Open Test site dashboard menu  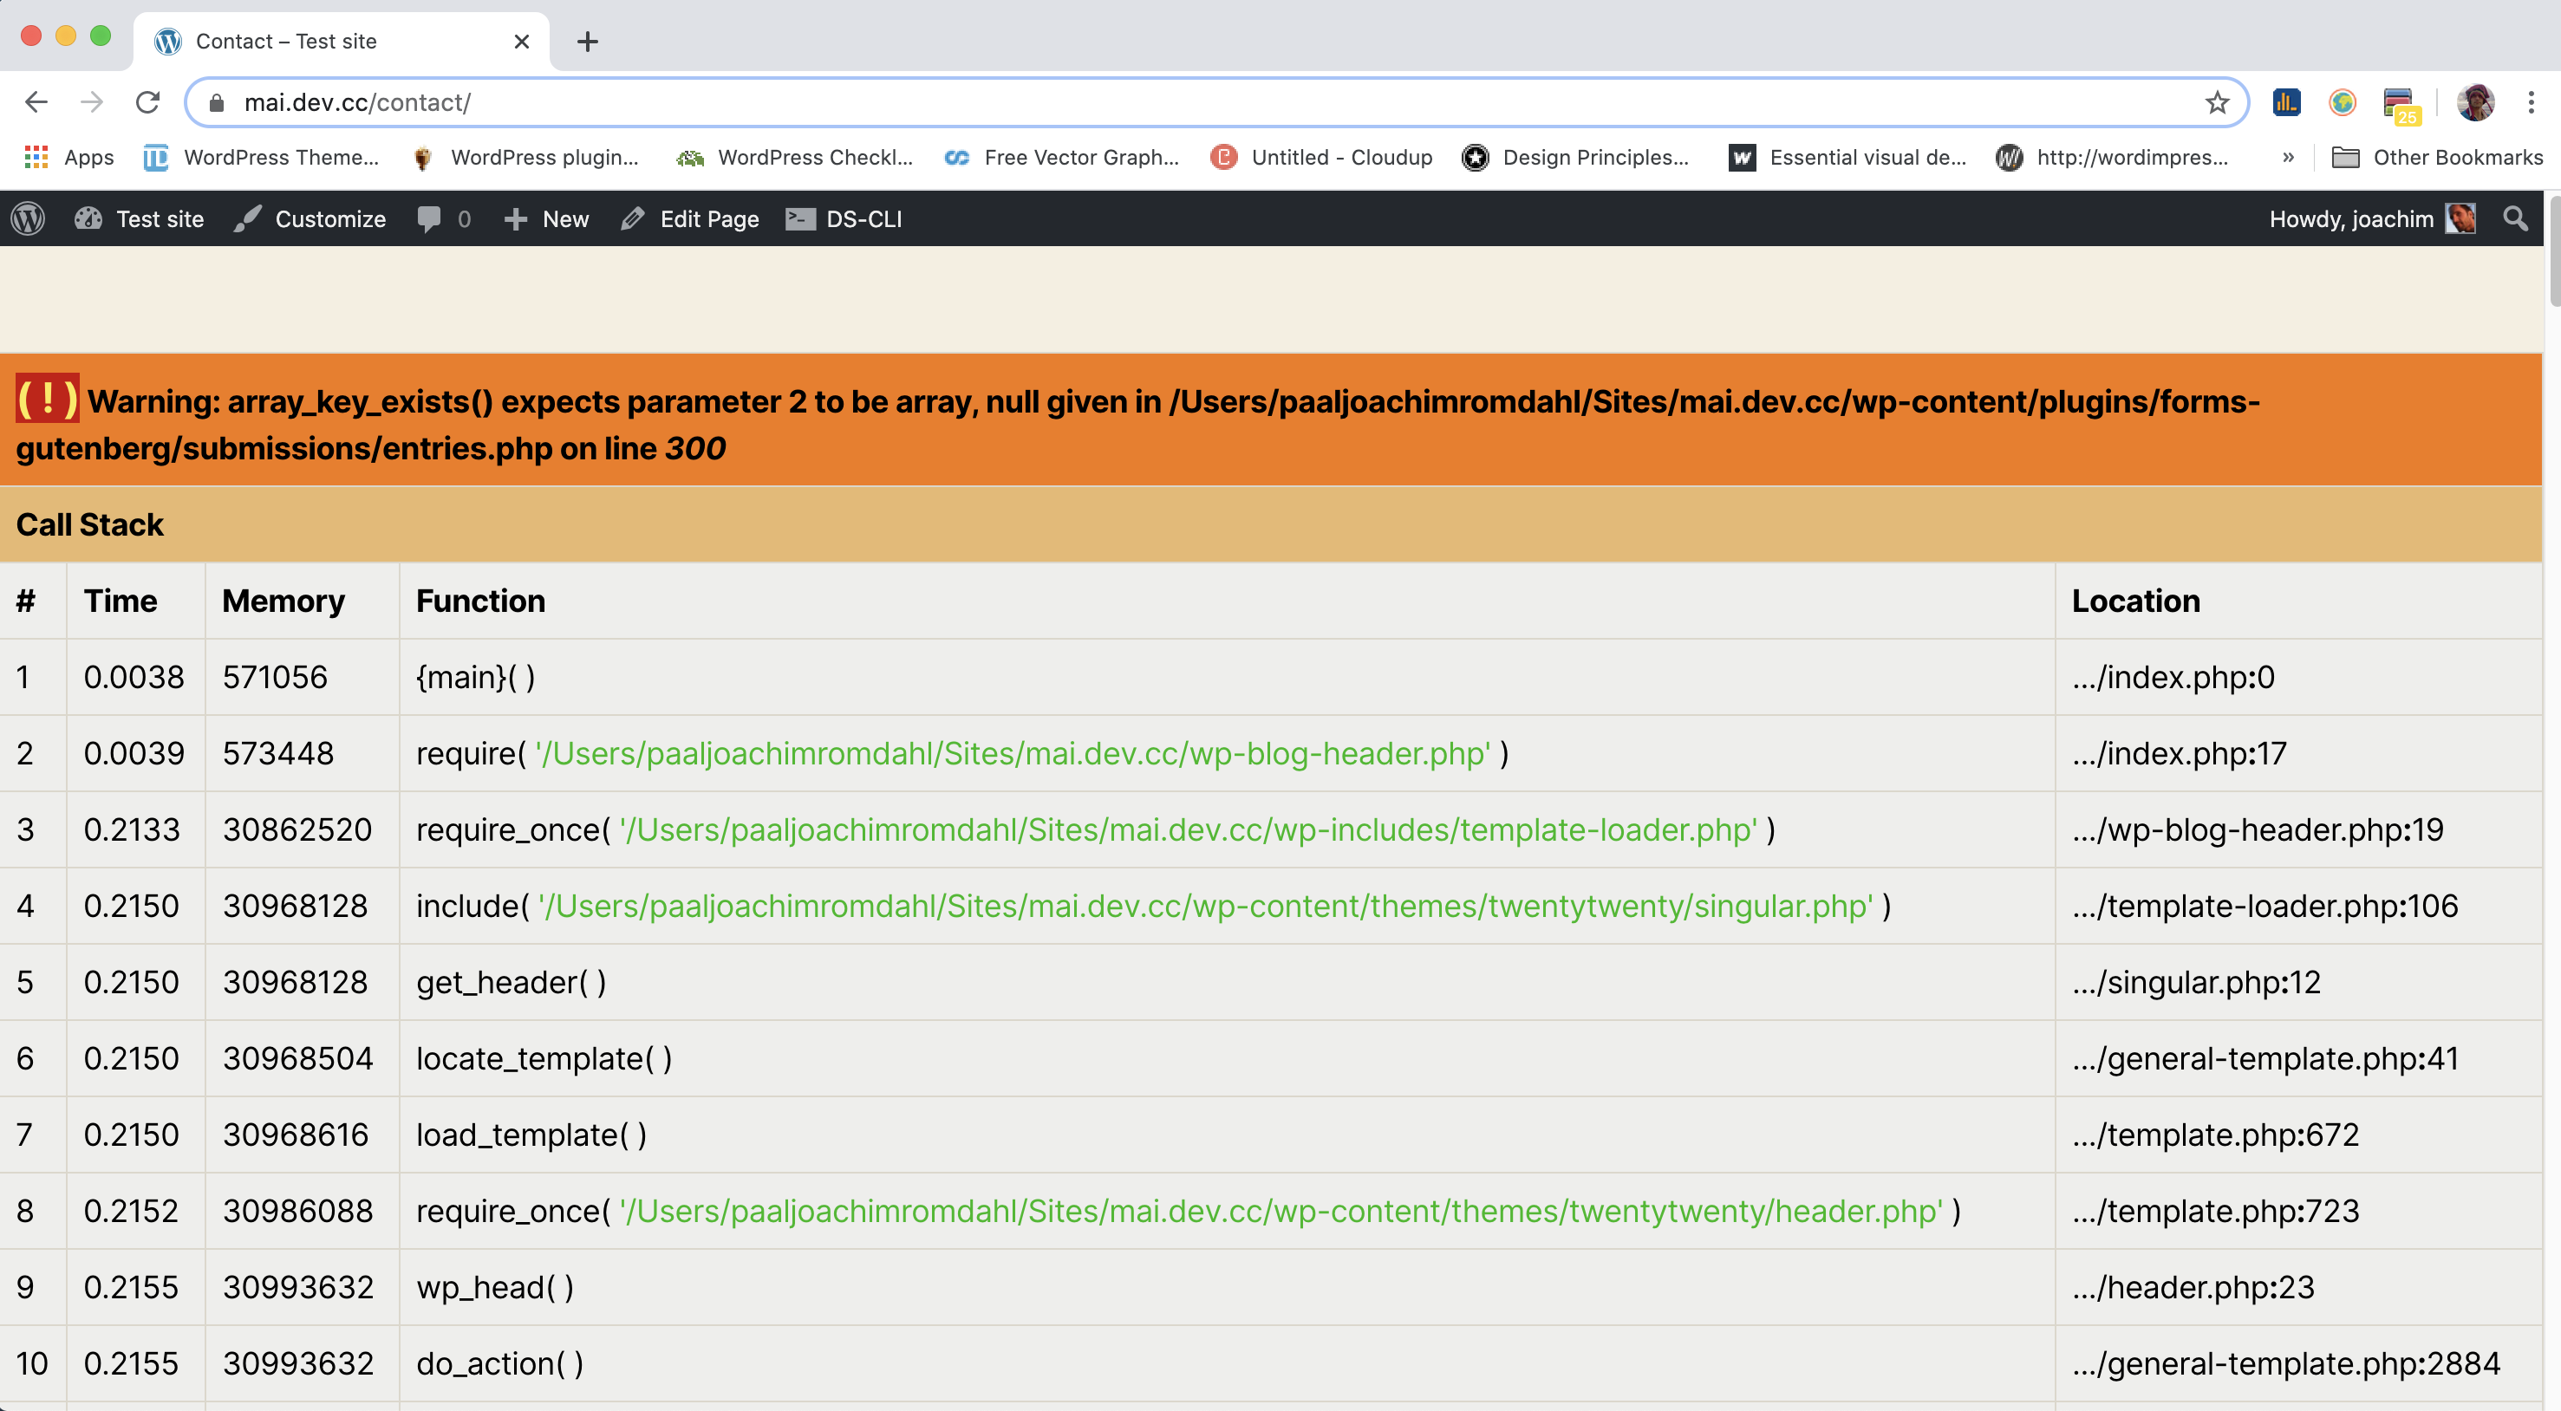pyautogui.click(x=140, y=218)
